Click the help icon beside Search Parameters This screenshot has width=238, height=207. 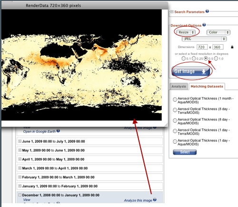207,11
